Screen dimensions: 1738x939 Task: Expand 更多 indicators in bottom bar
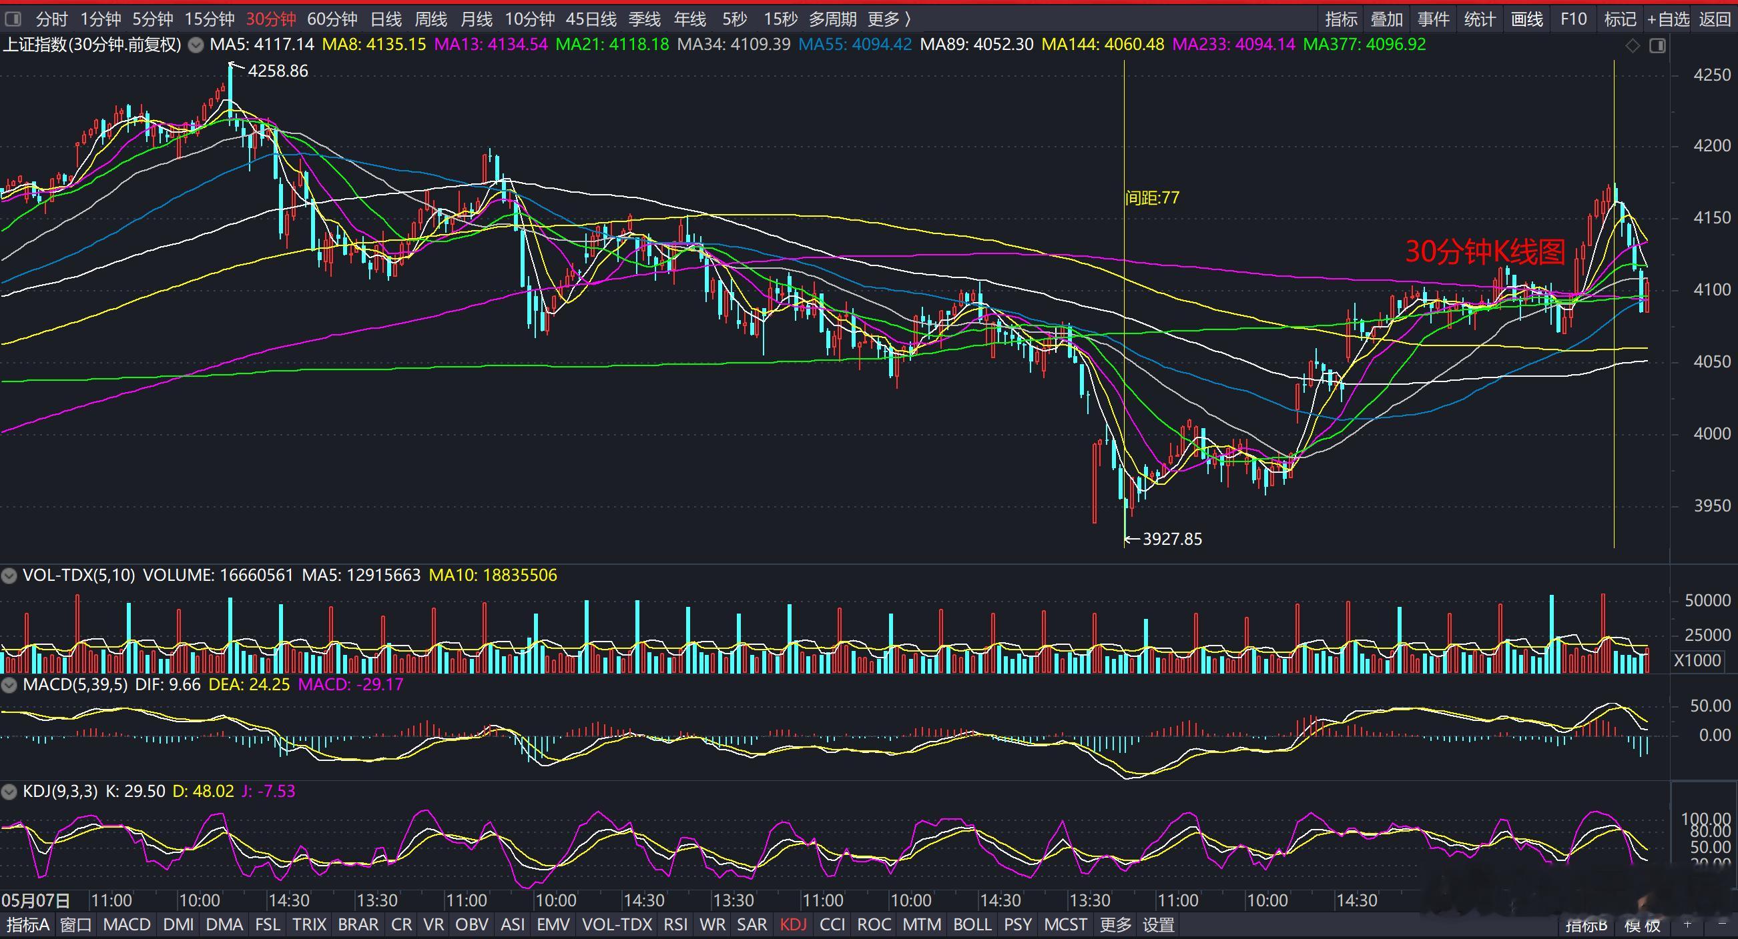coord(1115,924)
